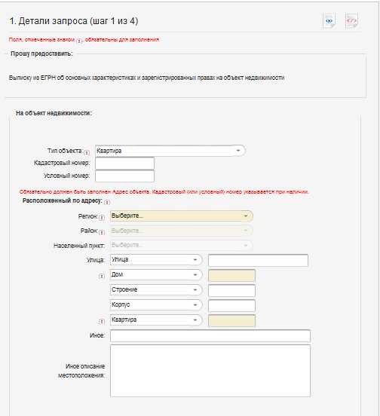Expand the Строение type dropdown

pyautogui.click(x=156, y=289)
